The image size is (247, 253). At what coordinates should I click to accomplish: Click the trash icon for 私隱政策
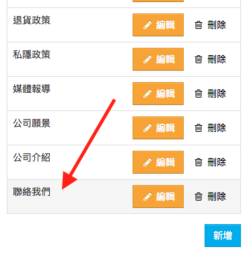point(199,59)
